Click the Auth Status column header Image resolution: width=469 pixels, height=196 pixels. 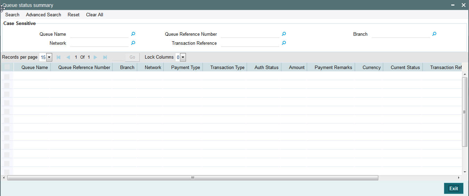[x=266, y=67]
